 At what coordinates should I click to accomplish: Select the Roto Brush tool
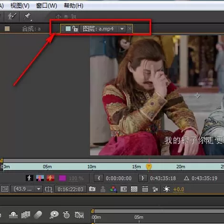click(12, 16)
